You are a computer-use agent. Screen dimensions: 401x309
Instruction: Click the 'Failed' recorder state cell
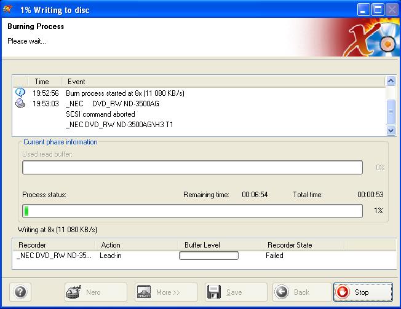(274, 256)
